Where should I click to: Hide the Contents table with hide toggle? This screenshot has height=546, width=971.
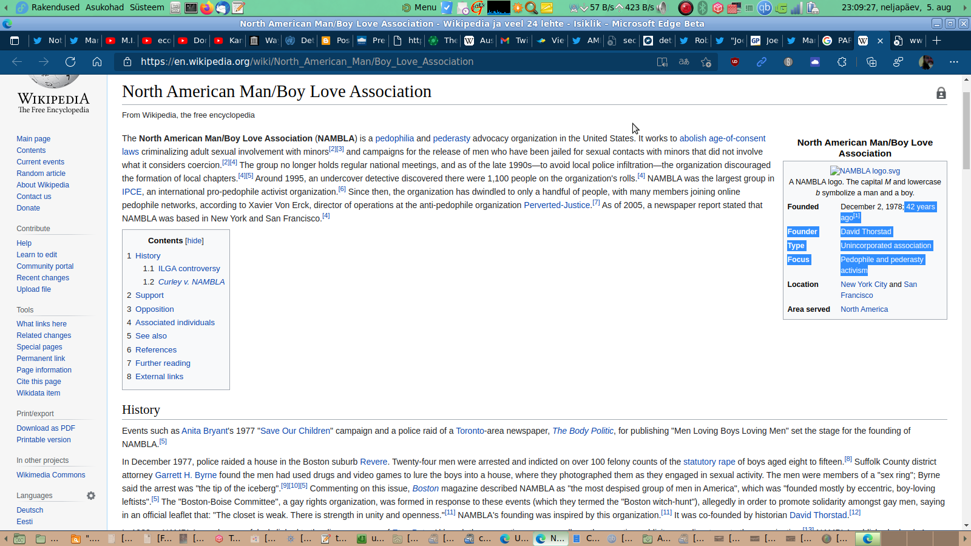(x=194, y=241)
